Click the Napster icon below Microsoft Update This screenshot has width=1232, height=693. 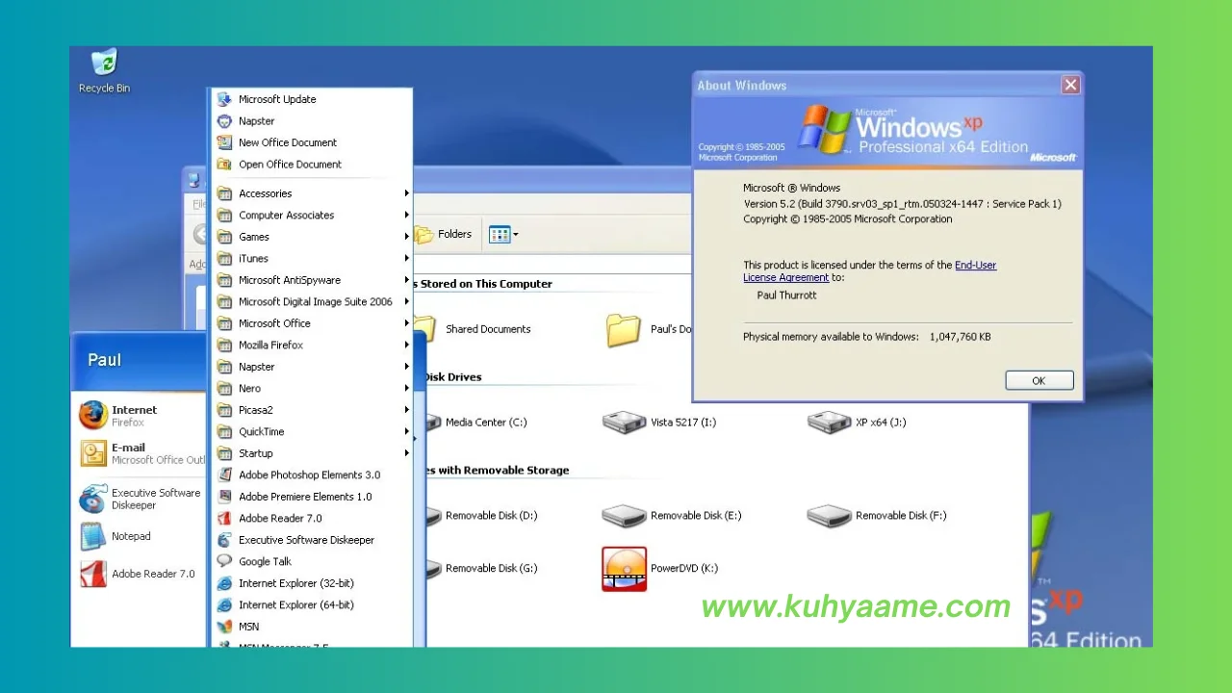click(224, 121)
